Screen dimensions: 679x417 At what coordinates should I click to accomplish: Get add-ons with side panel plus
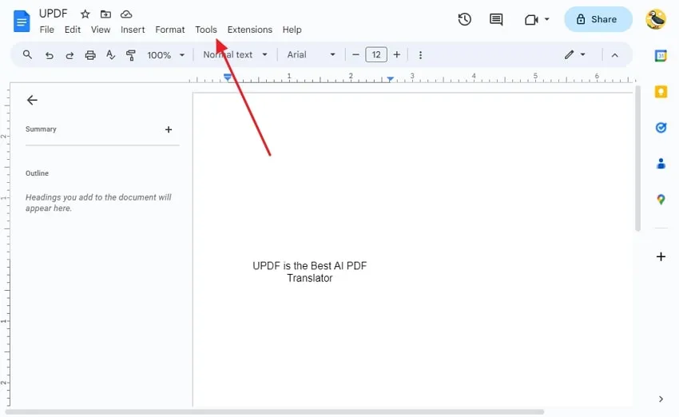tap(661, 256)
